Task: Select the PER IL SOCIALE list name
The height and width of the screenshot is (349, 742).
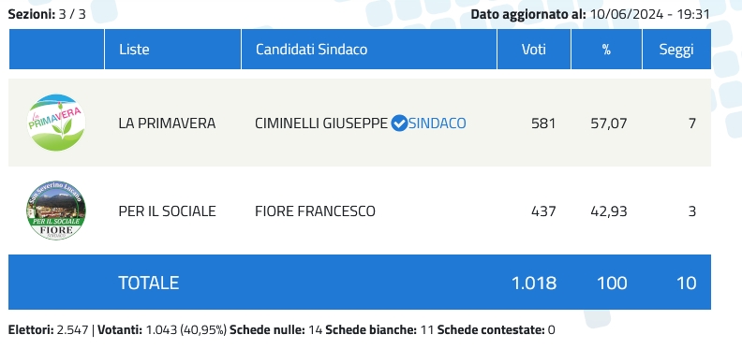Action: [167, 211]
